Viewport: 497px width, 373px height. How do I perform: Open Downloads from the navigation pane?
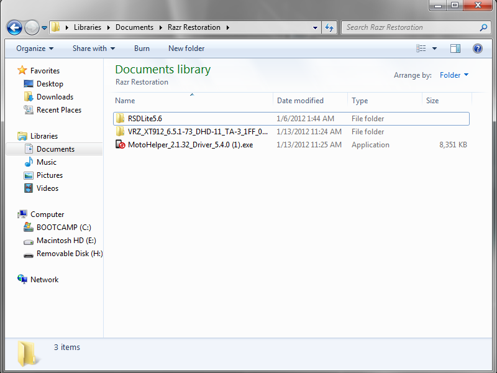tap(55, 97)
